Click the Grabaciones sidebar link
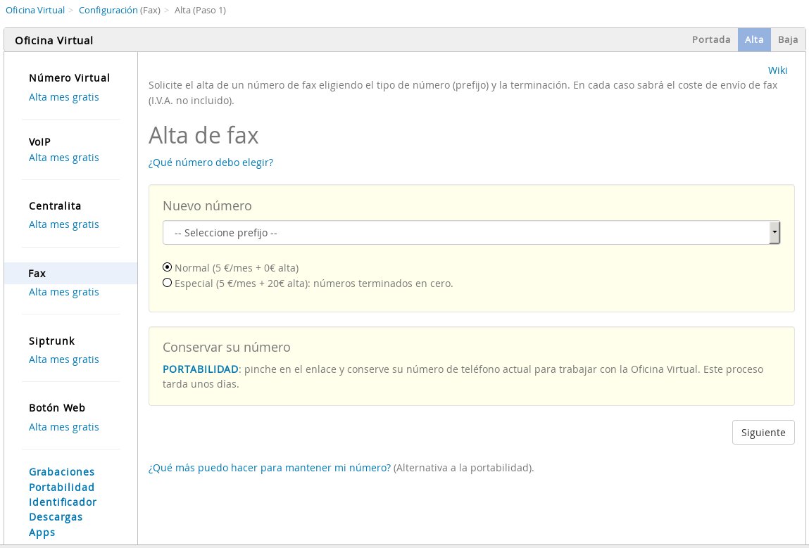Viewport: 809px width, 548px height. point(62,471)
